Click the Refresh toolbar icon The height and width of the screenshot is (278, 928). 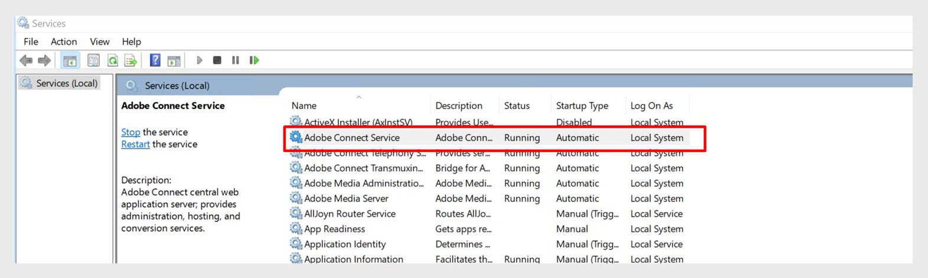pos(112,60)
